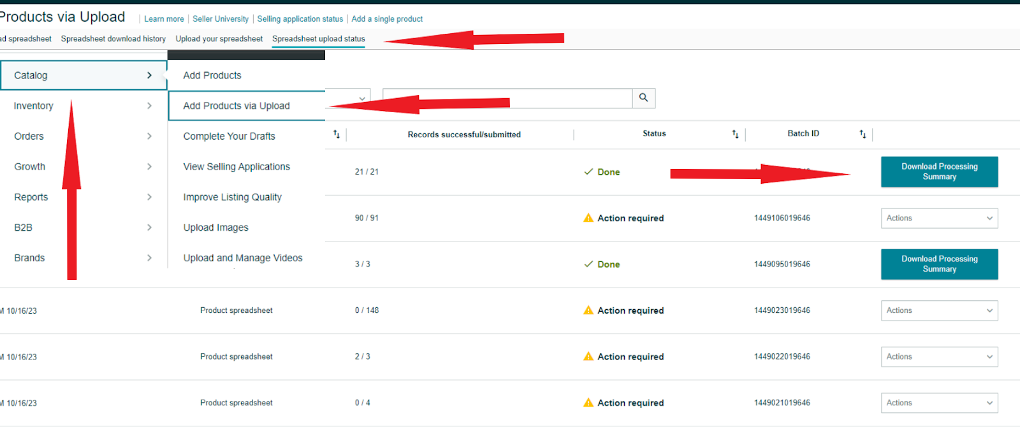Switch to Spreadsheet download history tab
Viewport: 1020px width, 436px height.
tap(113, 39)
